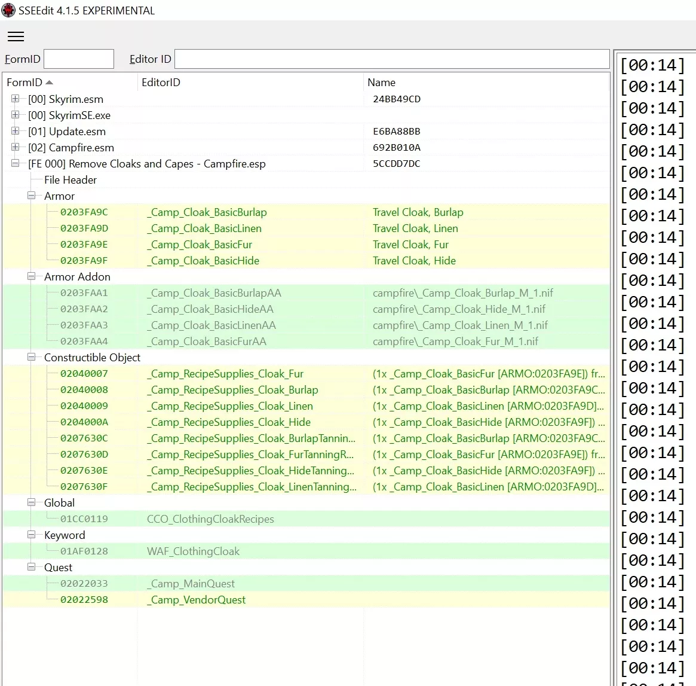Select record 0203FAA2 _Camp_Cloak_BasicHideAA
The width and height of the screenshot is (696, 686).
click(x=306, y=309)
